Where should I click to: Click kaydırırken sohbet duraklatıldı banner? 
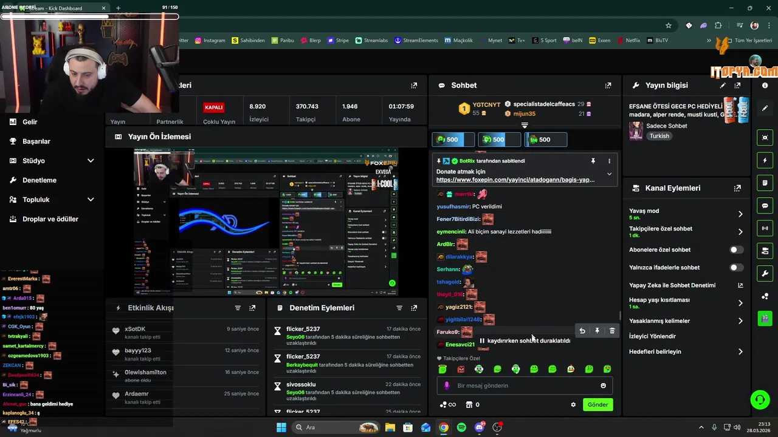[525, 341]
